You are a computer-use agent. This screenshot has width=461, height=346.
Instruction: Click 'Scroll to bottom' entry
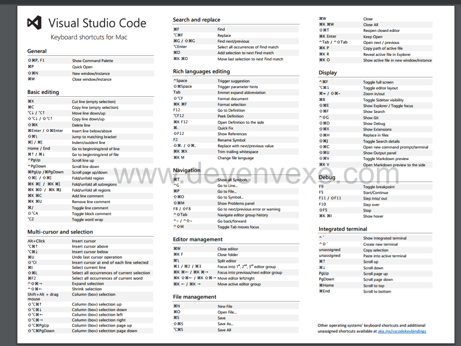click(x=377, y=292)
